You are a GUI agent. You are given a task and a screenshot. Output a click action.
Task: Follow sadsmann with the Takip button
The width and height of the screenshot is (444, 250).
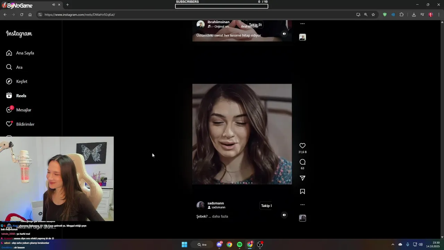pos(266,206)
